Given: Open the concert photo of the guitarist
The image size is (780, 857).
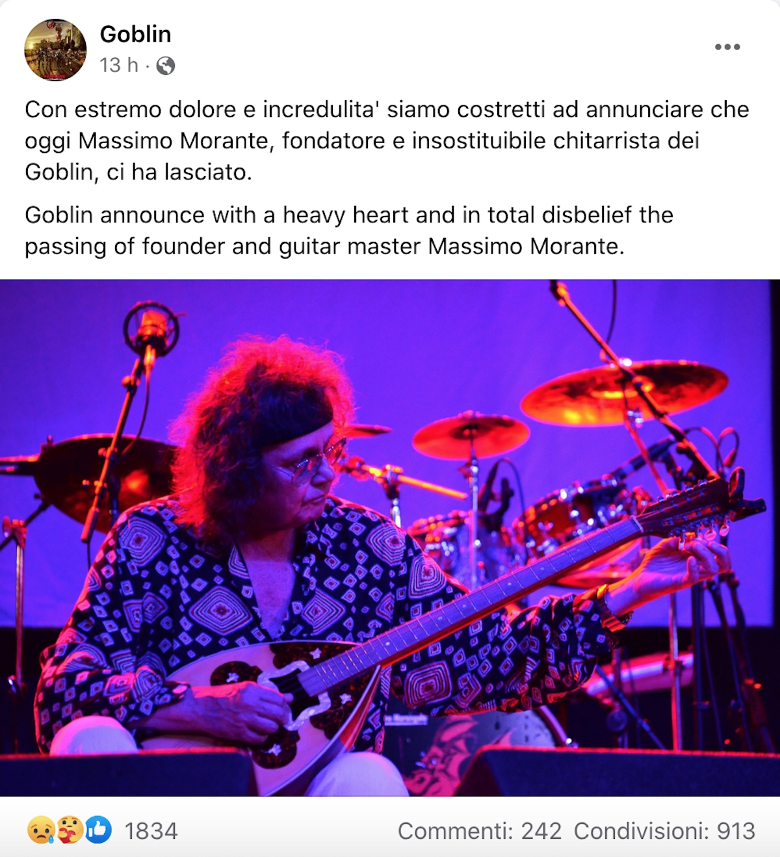Looking at the screenshot, I should pos(390,538).
